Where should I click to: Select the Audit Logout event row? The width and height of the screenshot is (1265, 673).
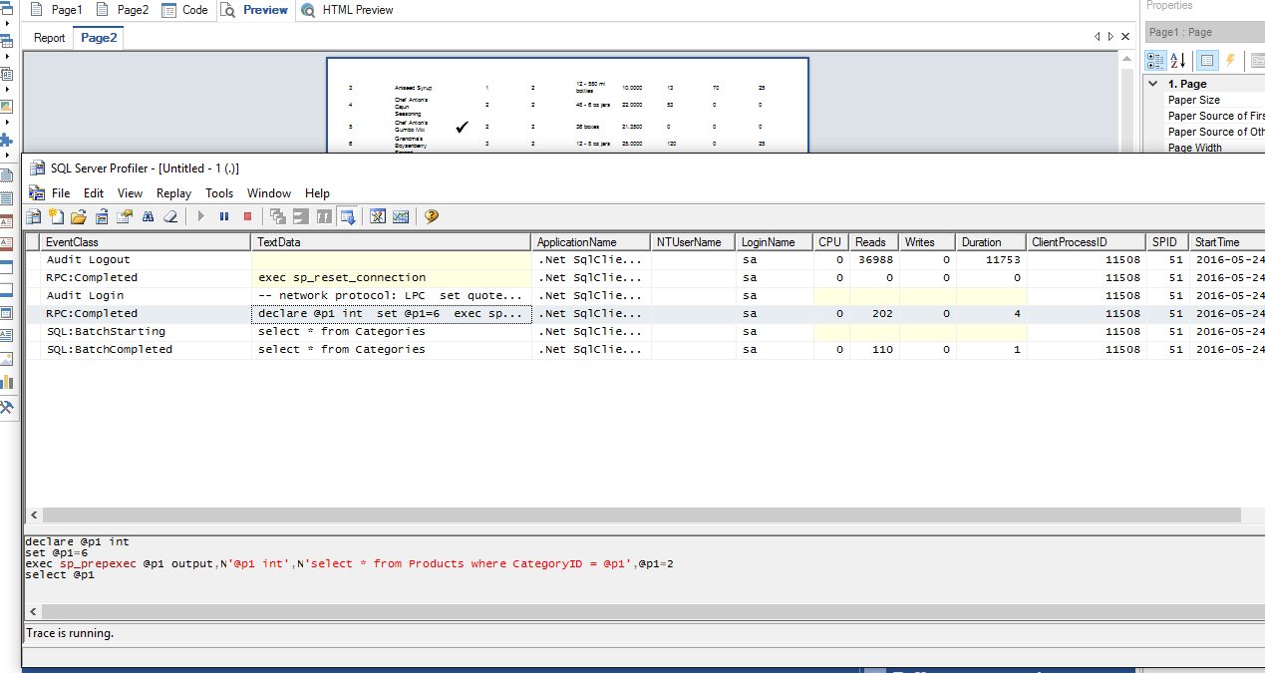point(645,259)
